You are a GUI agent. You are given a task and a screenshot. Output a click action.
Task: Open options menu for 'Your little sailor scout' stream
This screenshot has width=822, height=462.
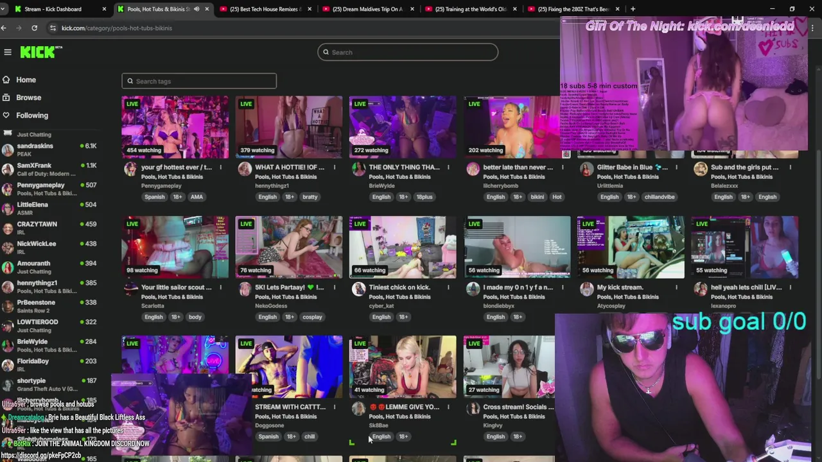click(x=220, y=287)
